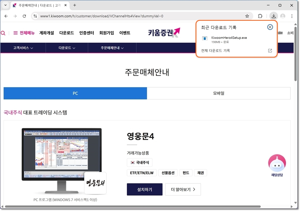Viewport: 300px width, 211px height.
Task: Click the KiwoomHero4Setup.exe file icon
Action: (x=204, y=39)
